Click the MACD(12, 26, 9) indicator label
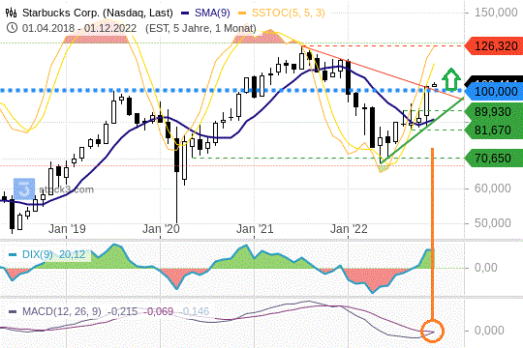Viewport: 523px width, 348px height. (62, 311)
